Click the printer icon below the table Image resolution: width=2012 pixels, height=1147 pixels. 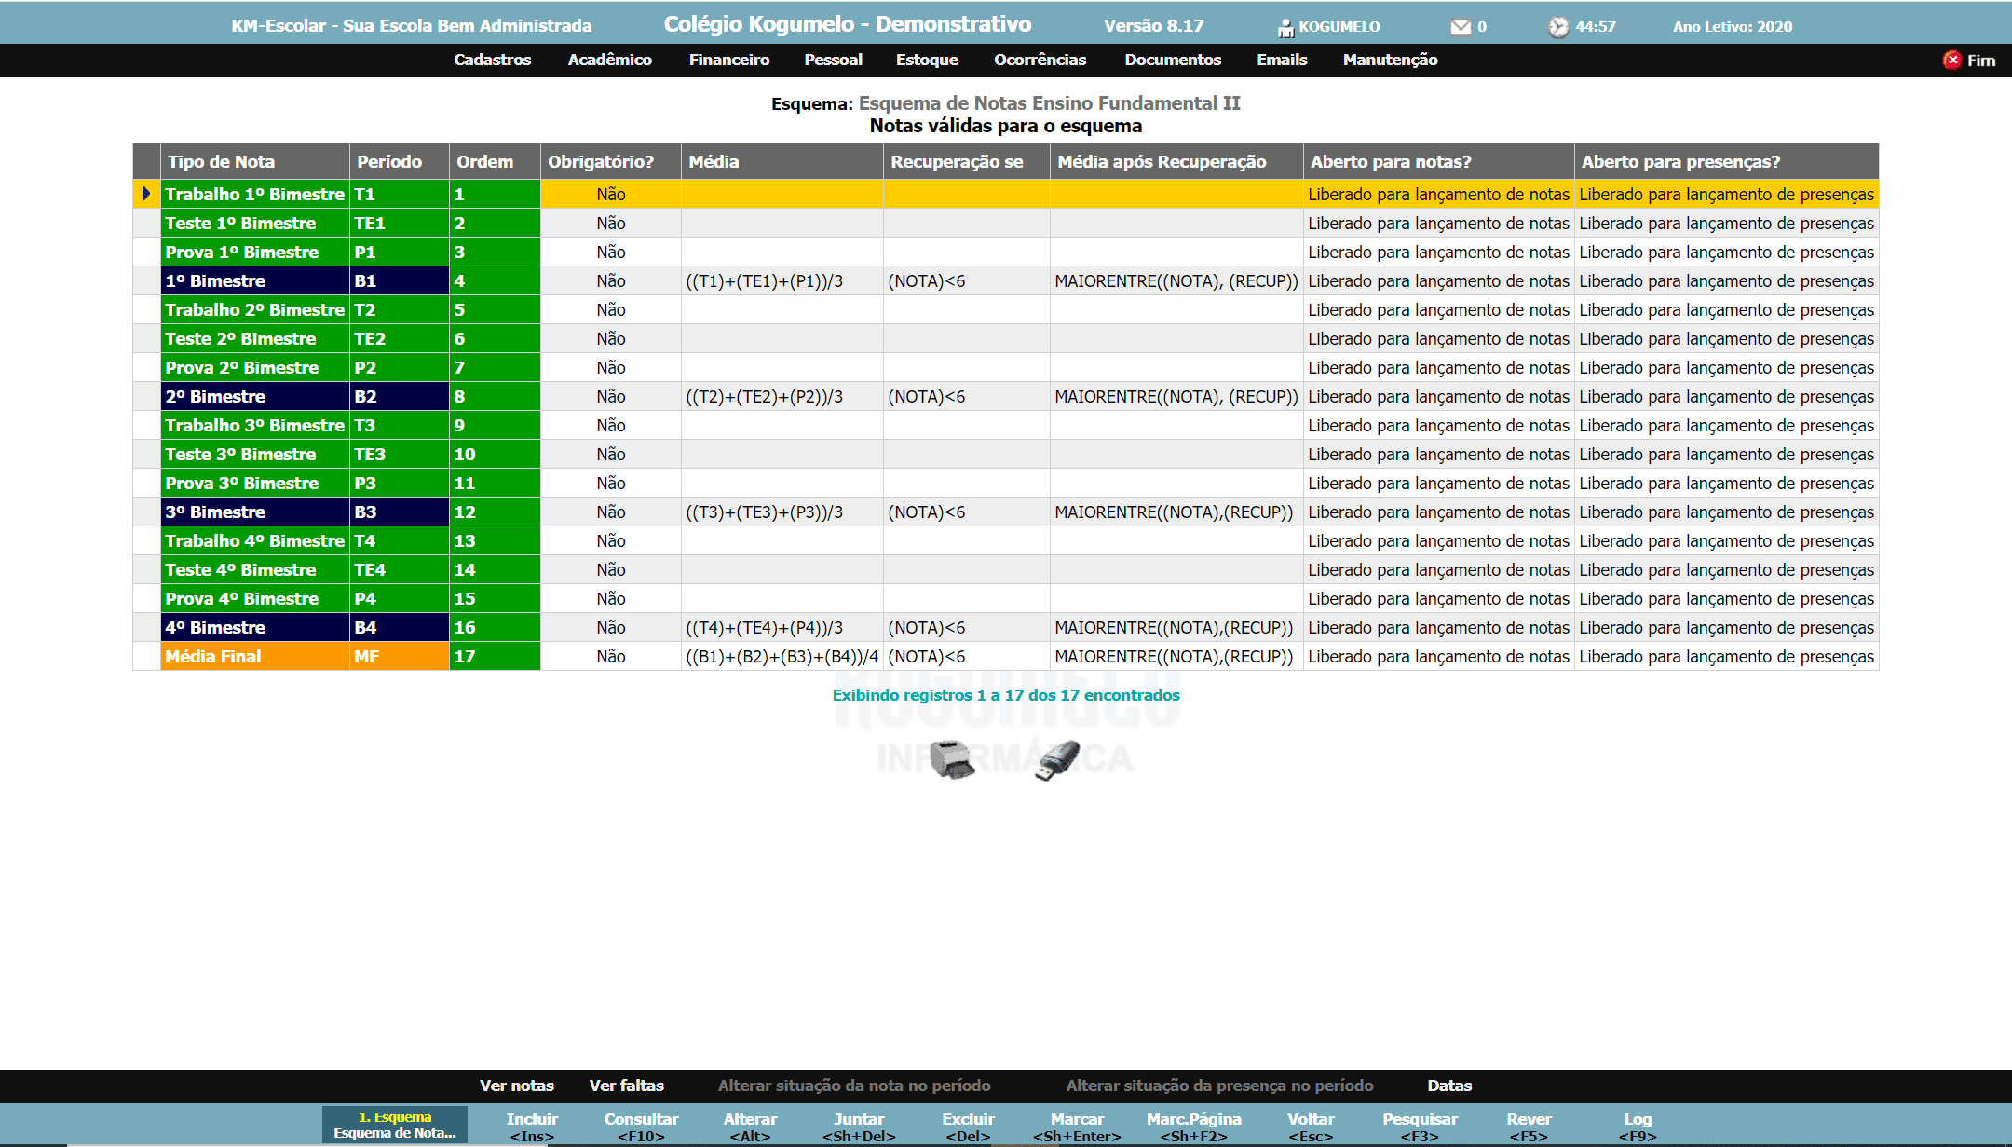(x=952, y=759)
